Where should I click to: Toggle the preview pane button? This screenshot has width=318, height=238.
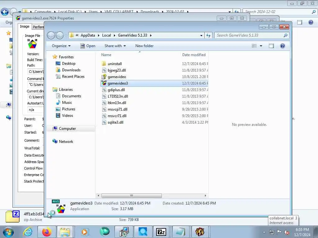tap(271, 46)
